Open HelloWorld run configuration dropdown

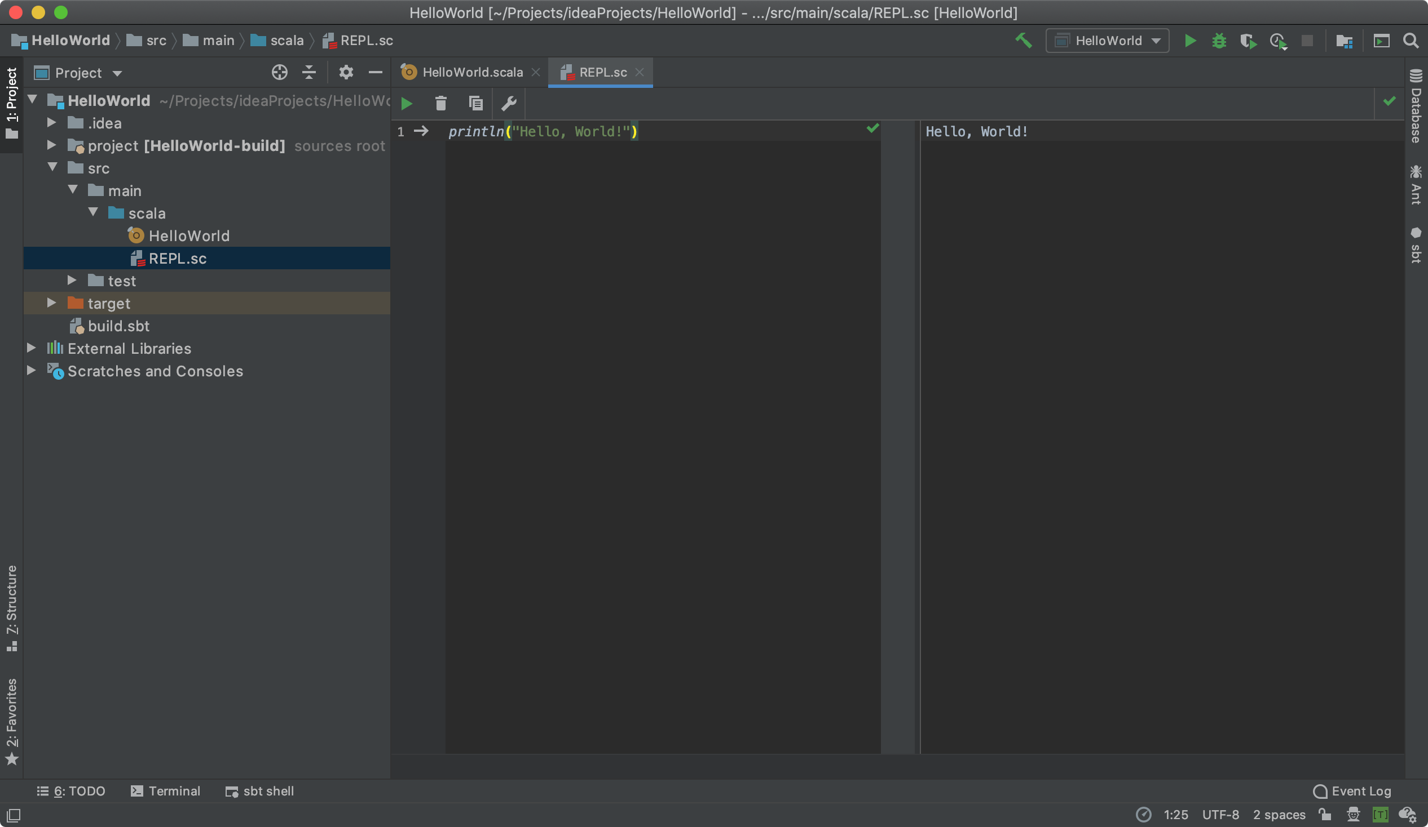pyautogui.click(x=1107, y=41)
